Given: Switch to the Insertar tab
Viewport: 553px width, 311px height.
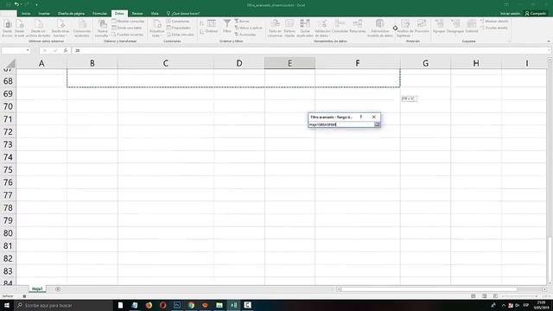Looking at the screenshot, I should (44, 14).
